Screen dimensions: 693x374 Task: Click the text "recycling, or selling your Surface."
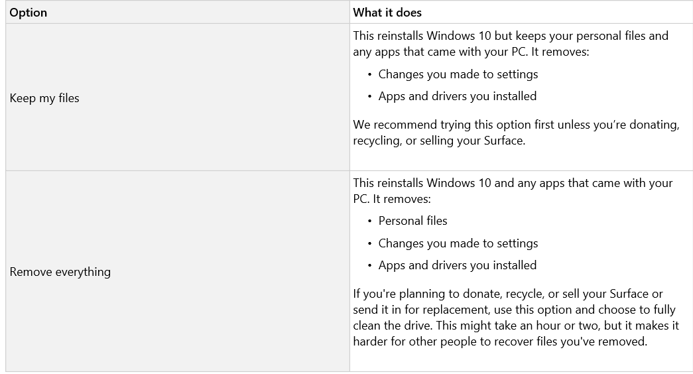(439, 141)
